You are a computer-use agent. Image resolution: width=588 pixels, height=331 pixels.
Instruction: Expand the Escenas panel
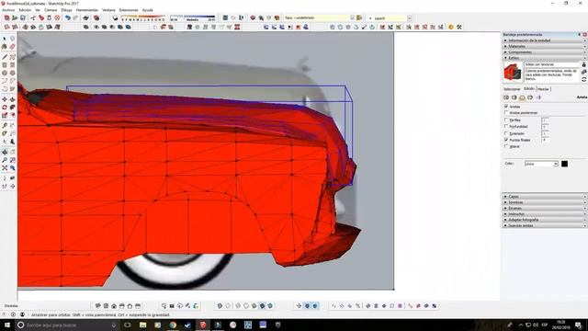(544, 208)
